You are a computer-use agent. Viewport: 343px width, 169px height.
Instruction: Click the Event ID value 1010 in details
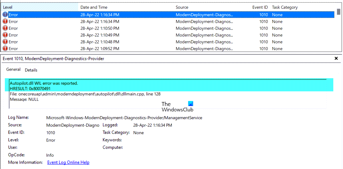click(51, 133)
